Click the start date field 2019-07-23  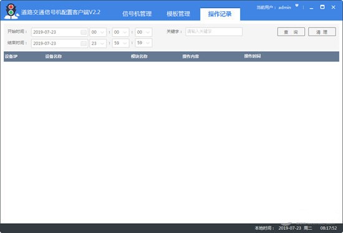coord(59,32)
